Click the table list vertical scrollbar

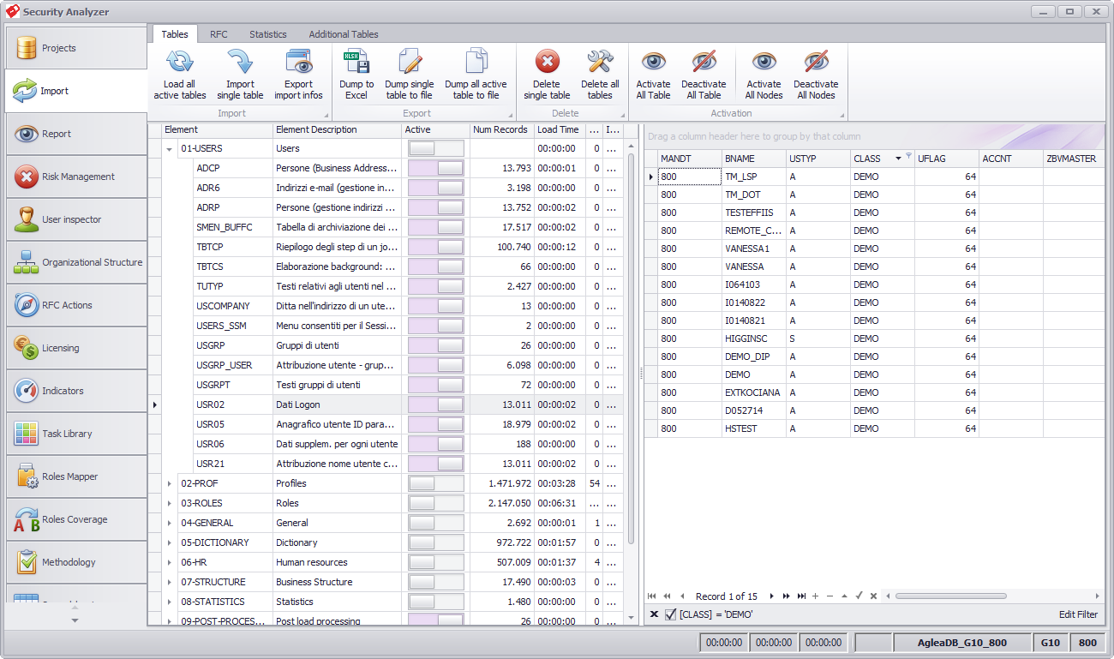click(632, 347)
